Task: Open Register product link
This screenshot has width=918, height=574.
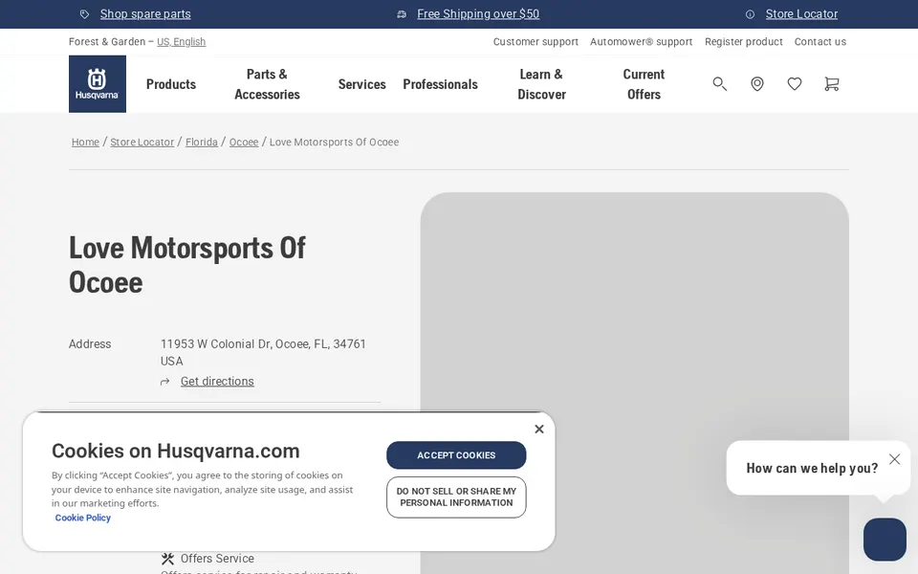Action: pos(744,41)
